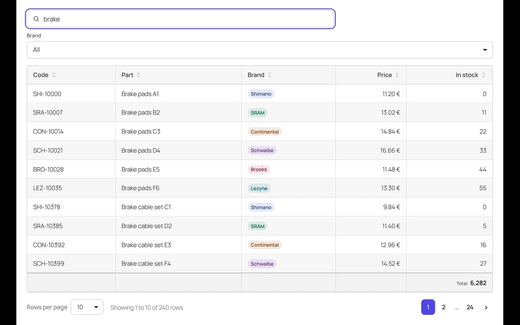Select code SHI-10000
Screen dimensions: 520x325
point(47,94)
